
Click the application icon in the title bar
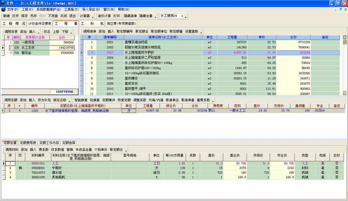3,3
